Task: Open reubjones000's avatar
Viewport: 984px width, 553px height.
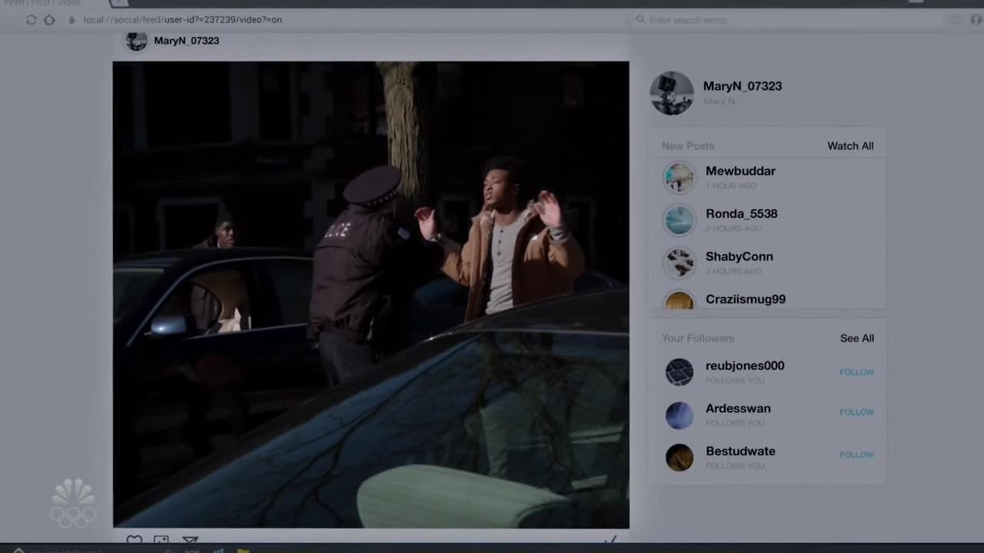Action: click(x=680, y=373)
